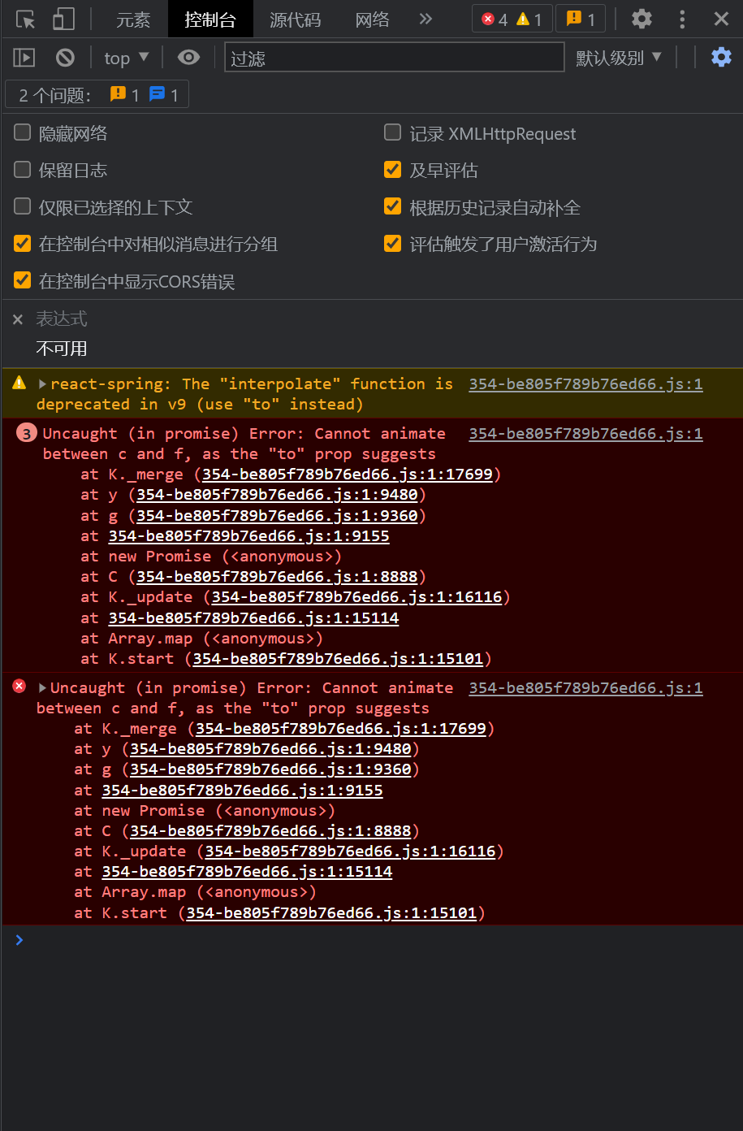Image resolution: width=743 pixels, height=1131 pixels.
Task: Clear the console
Action: pos(65,58)
